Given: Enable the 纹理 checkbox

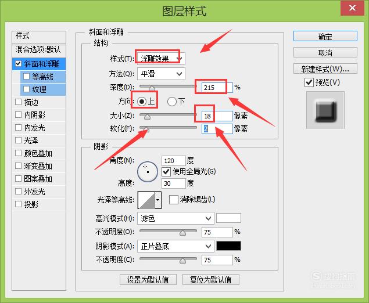Looking at the screenshot, I should [26, 89].
